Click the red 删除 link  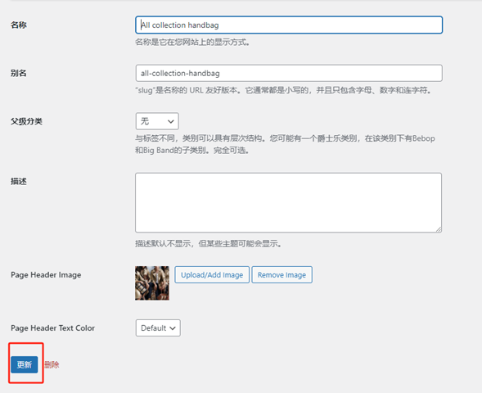click(x=52, y=364)
